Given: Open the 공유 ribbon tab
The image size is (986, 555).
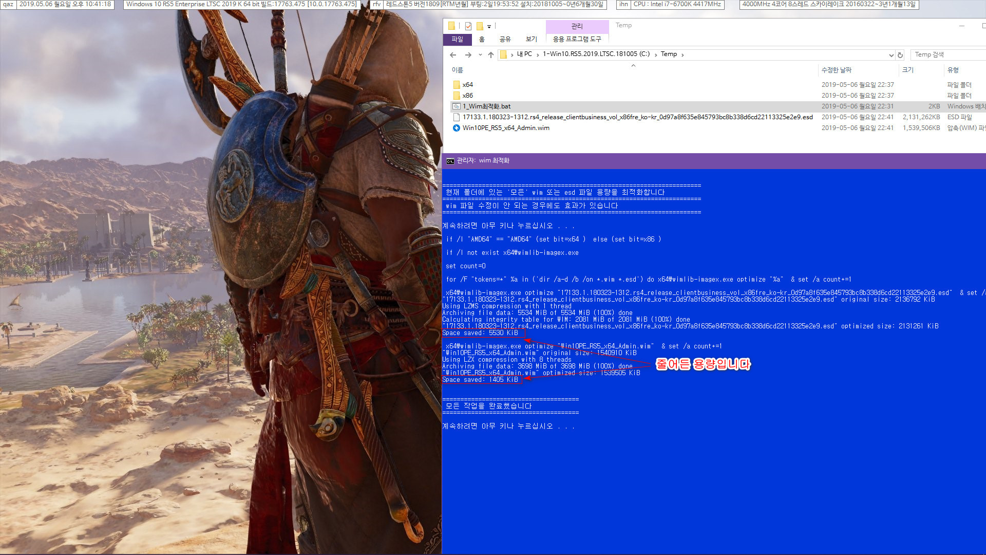Looking at the screenshot, I should tap(505, 39).
